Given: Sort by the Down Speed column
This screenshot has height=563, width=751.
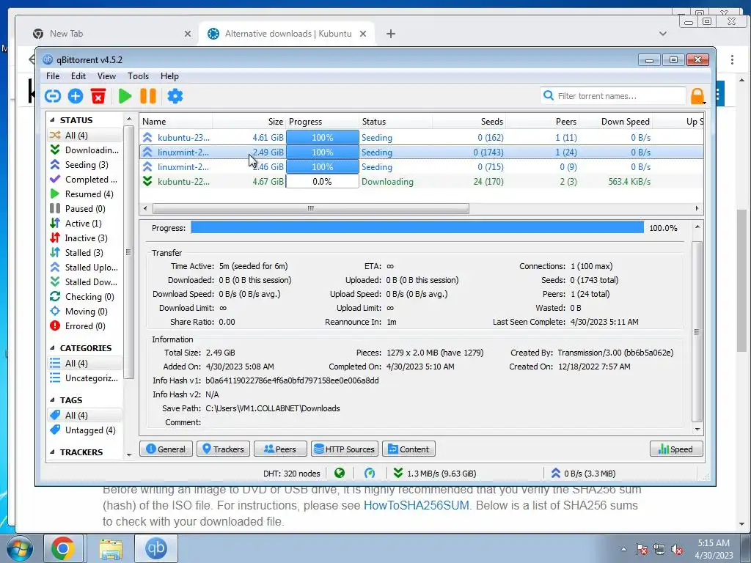Looking at the screenshot, I should point(616,122).
